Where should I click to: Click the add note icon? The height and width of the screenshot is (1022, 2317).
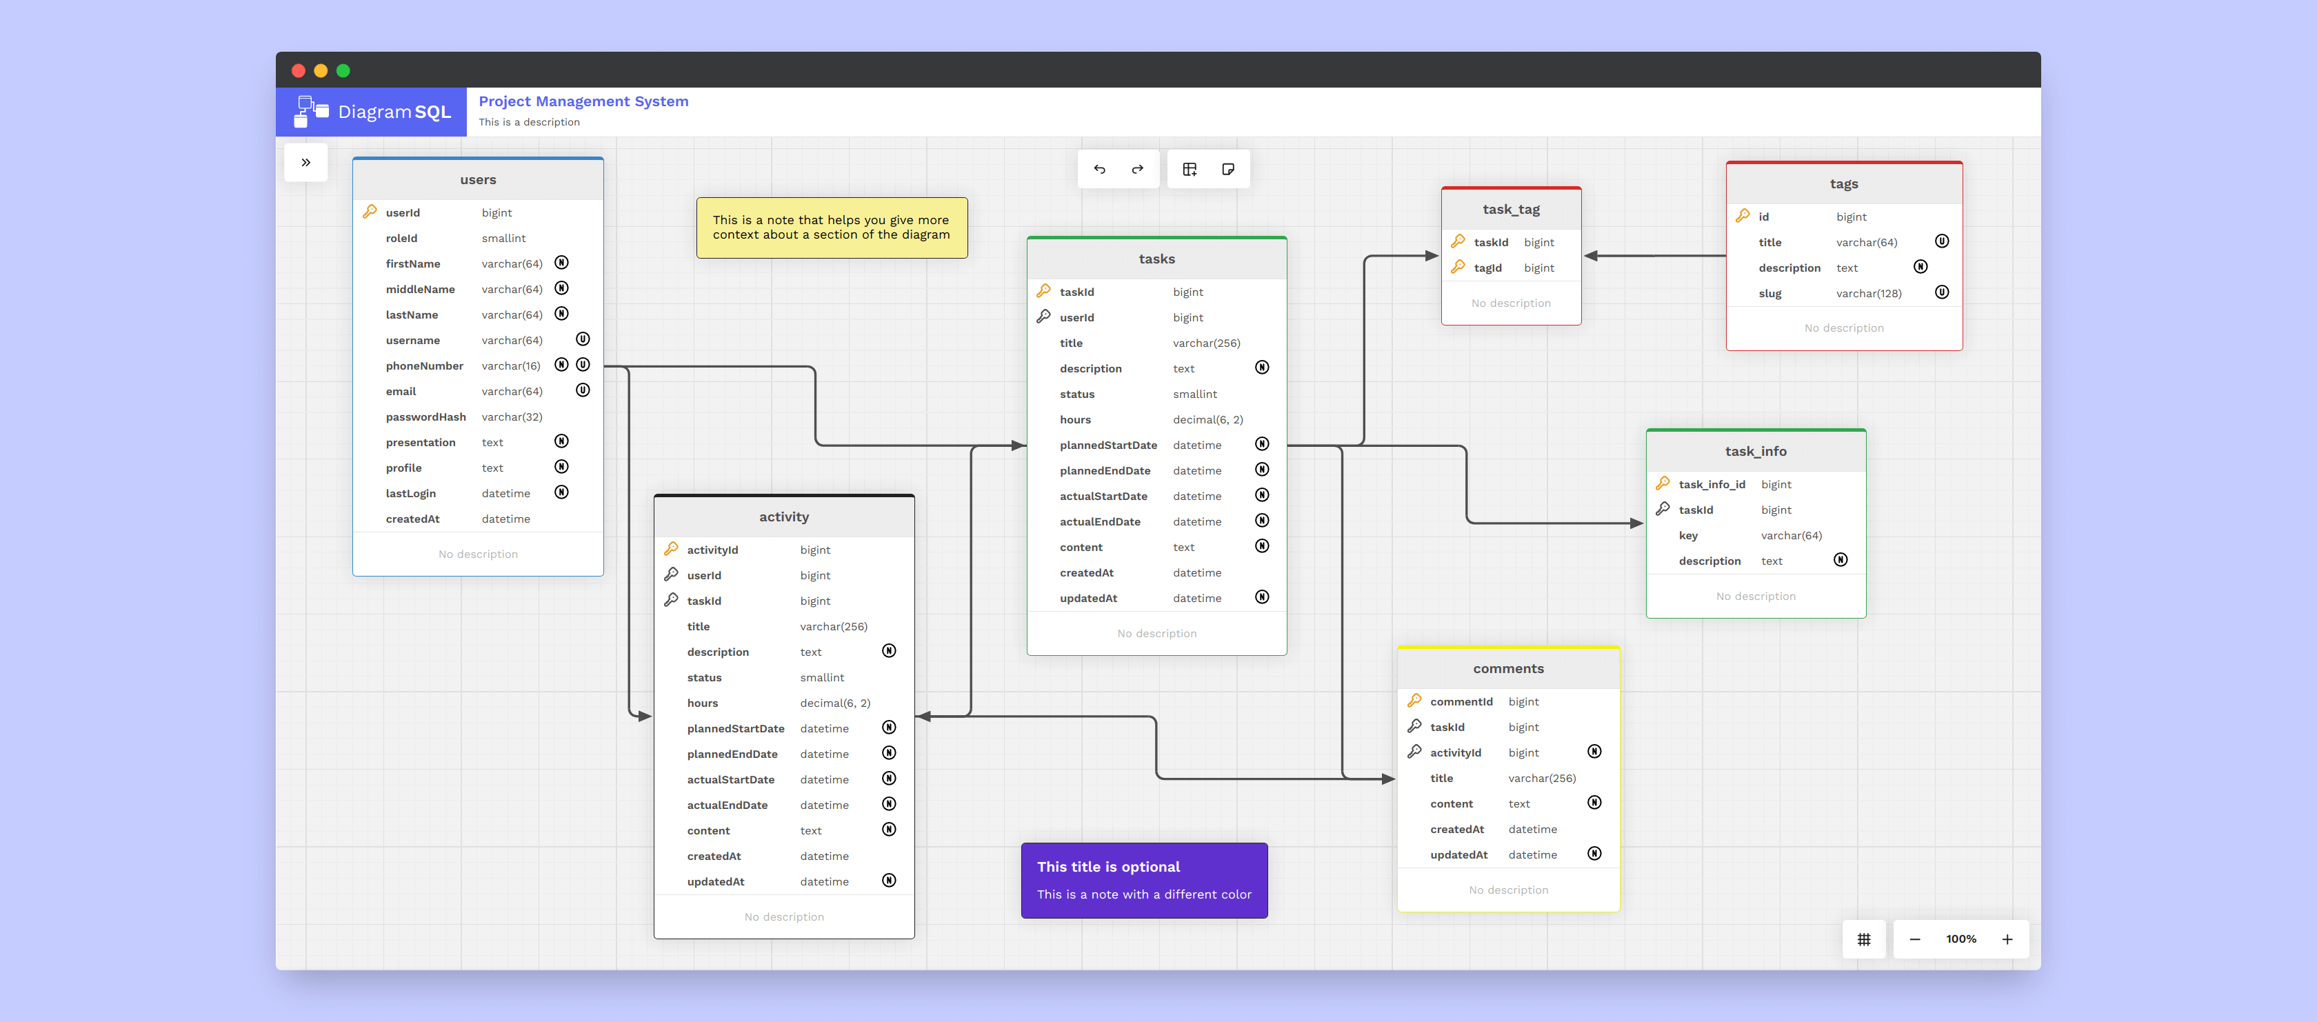coord(1227,169)
